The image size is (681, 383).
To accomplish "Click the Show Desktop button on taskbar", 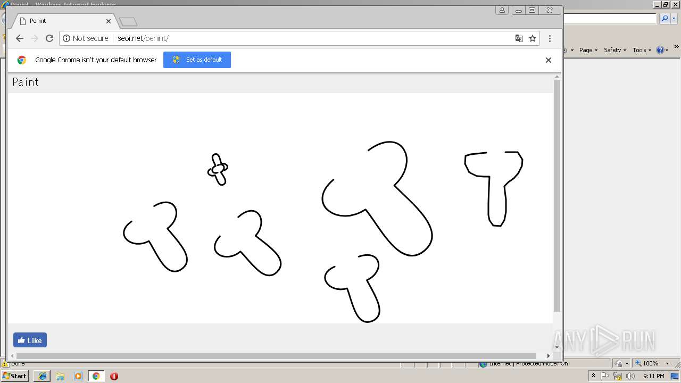I will 676,376.
